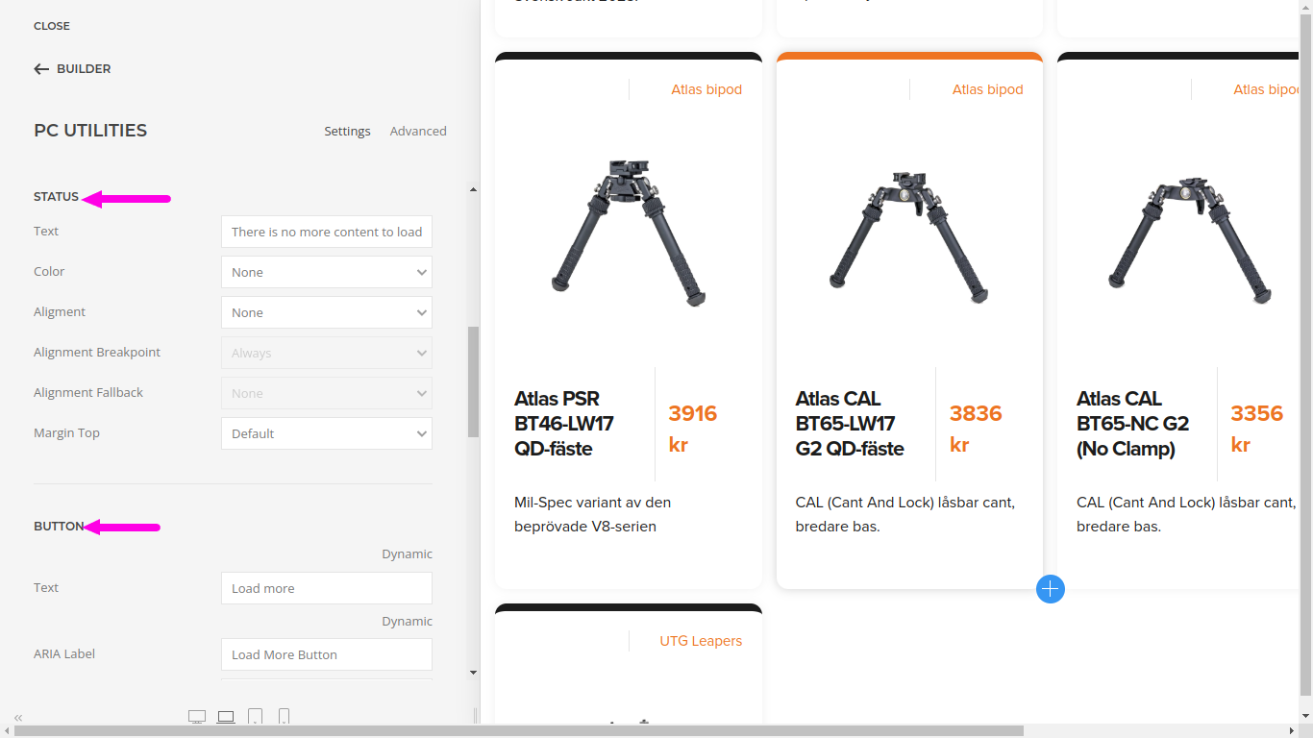Image resolution: width=1313 pixels, height=738 pixels.
Task: Switch to desktop monitor preview
Action: tap(197, 717)
